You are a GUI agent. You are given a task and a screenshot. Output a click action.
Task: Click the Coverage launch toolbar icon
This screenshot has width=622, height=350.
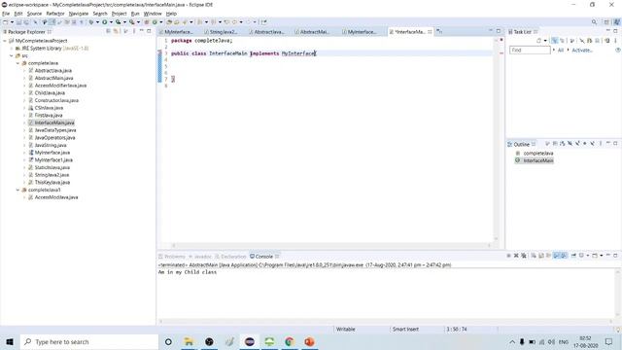[x=119, y=22]
